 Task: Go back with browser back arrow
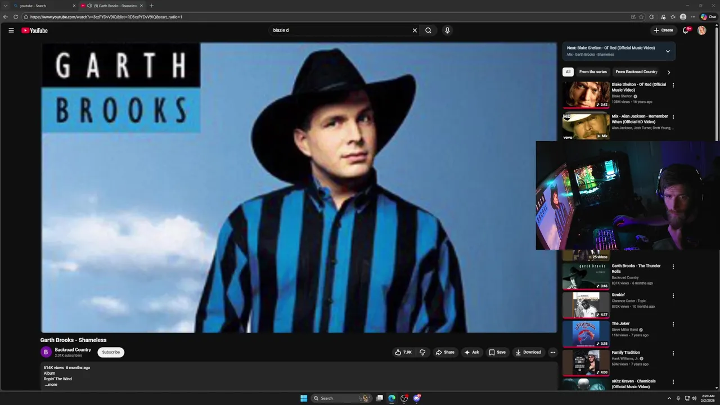click(6, 17)
